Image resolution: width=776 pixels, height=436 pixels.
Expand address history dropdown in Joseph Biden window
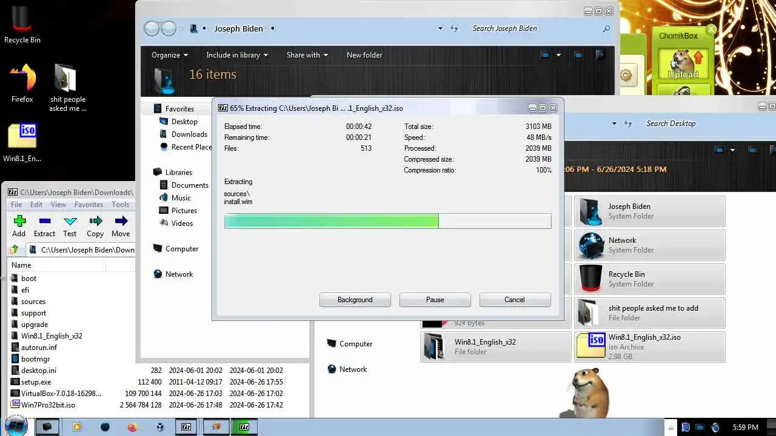(x=440, y=28)
